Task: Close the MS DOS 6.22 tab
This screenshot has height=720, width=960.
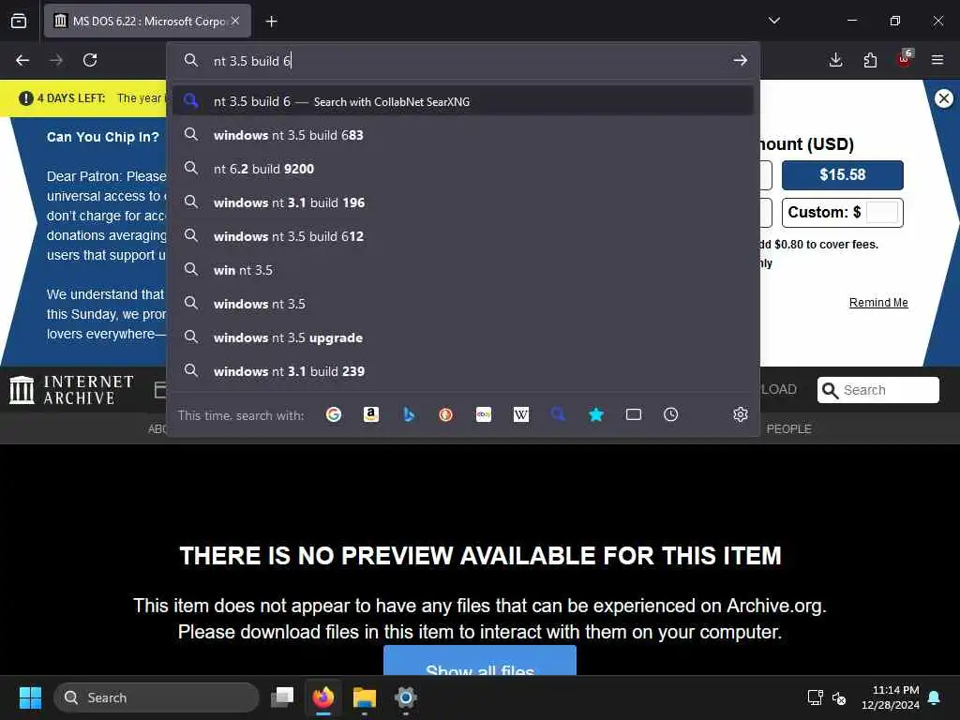Action: click(x=235, y=21)
